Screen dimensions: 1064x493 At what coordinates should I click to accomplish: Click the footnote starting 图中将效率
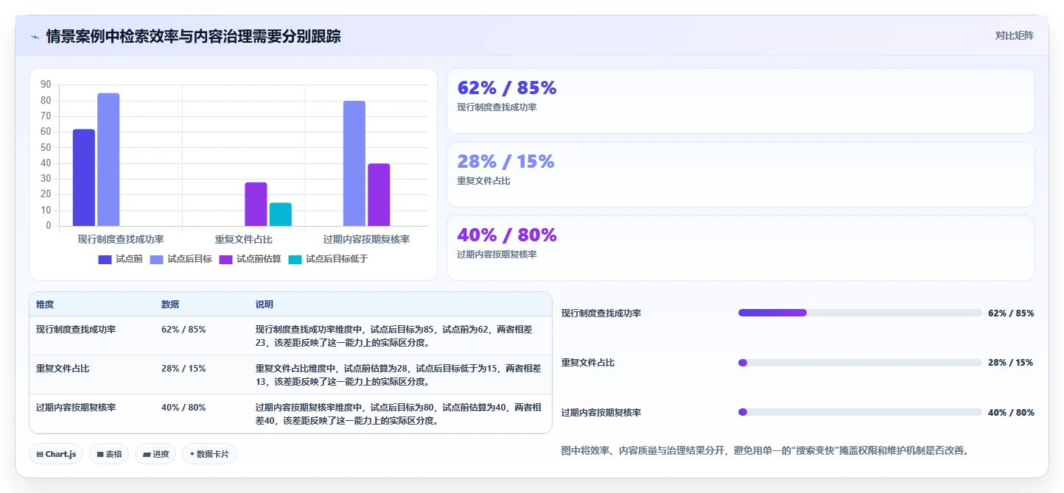point(765,450)
